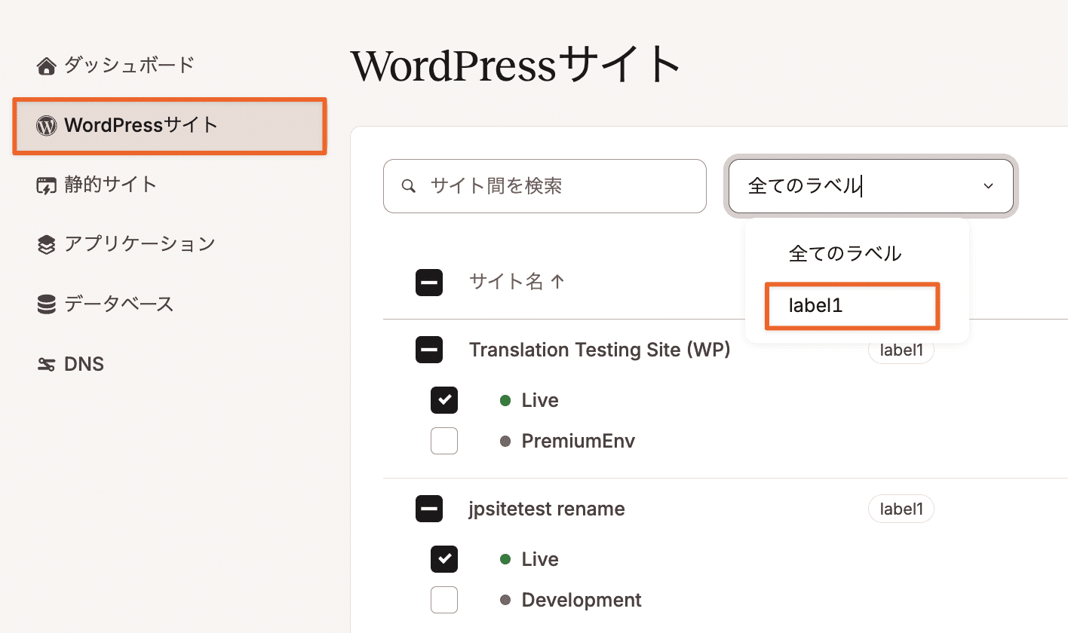
Task: Open Live environment of jpsitetest rename
Action: click(540, 559)
